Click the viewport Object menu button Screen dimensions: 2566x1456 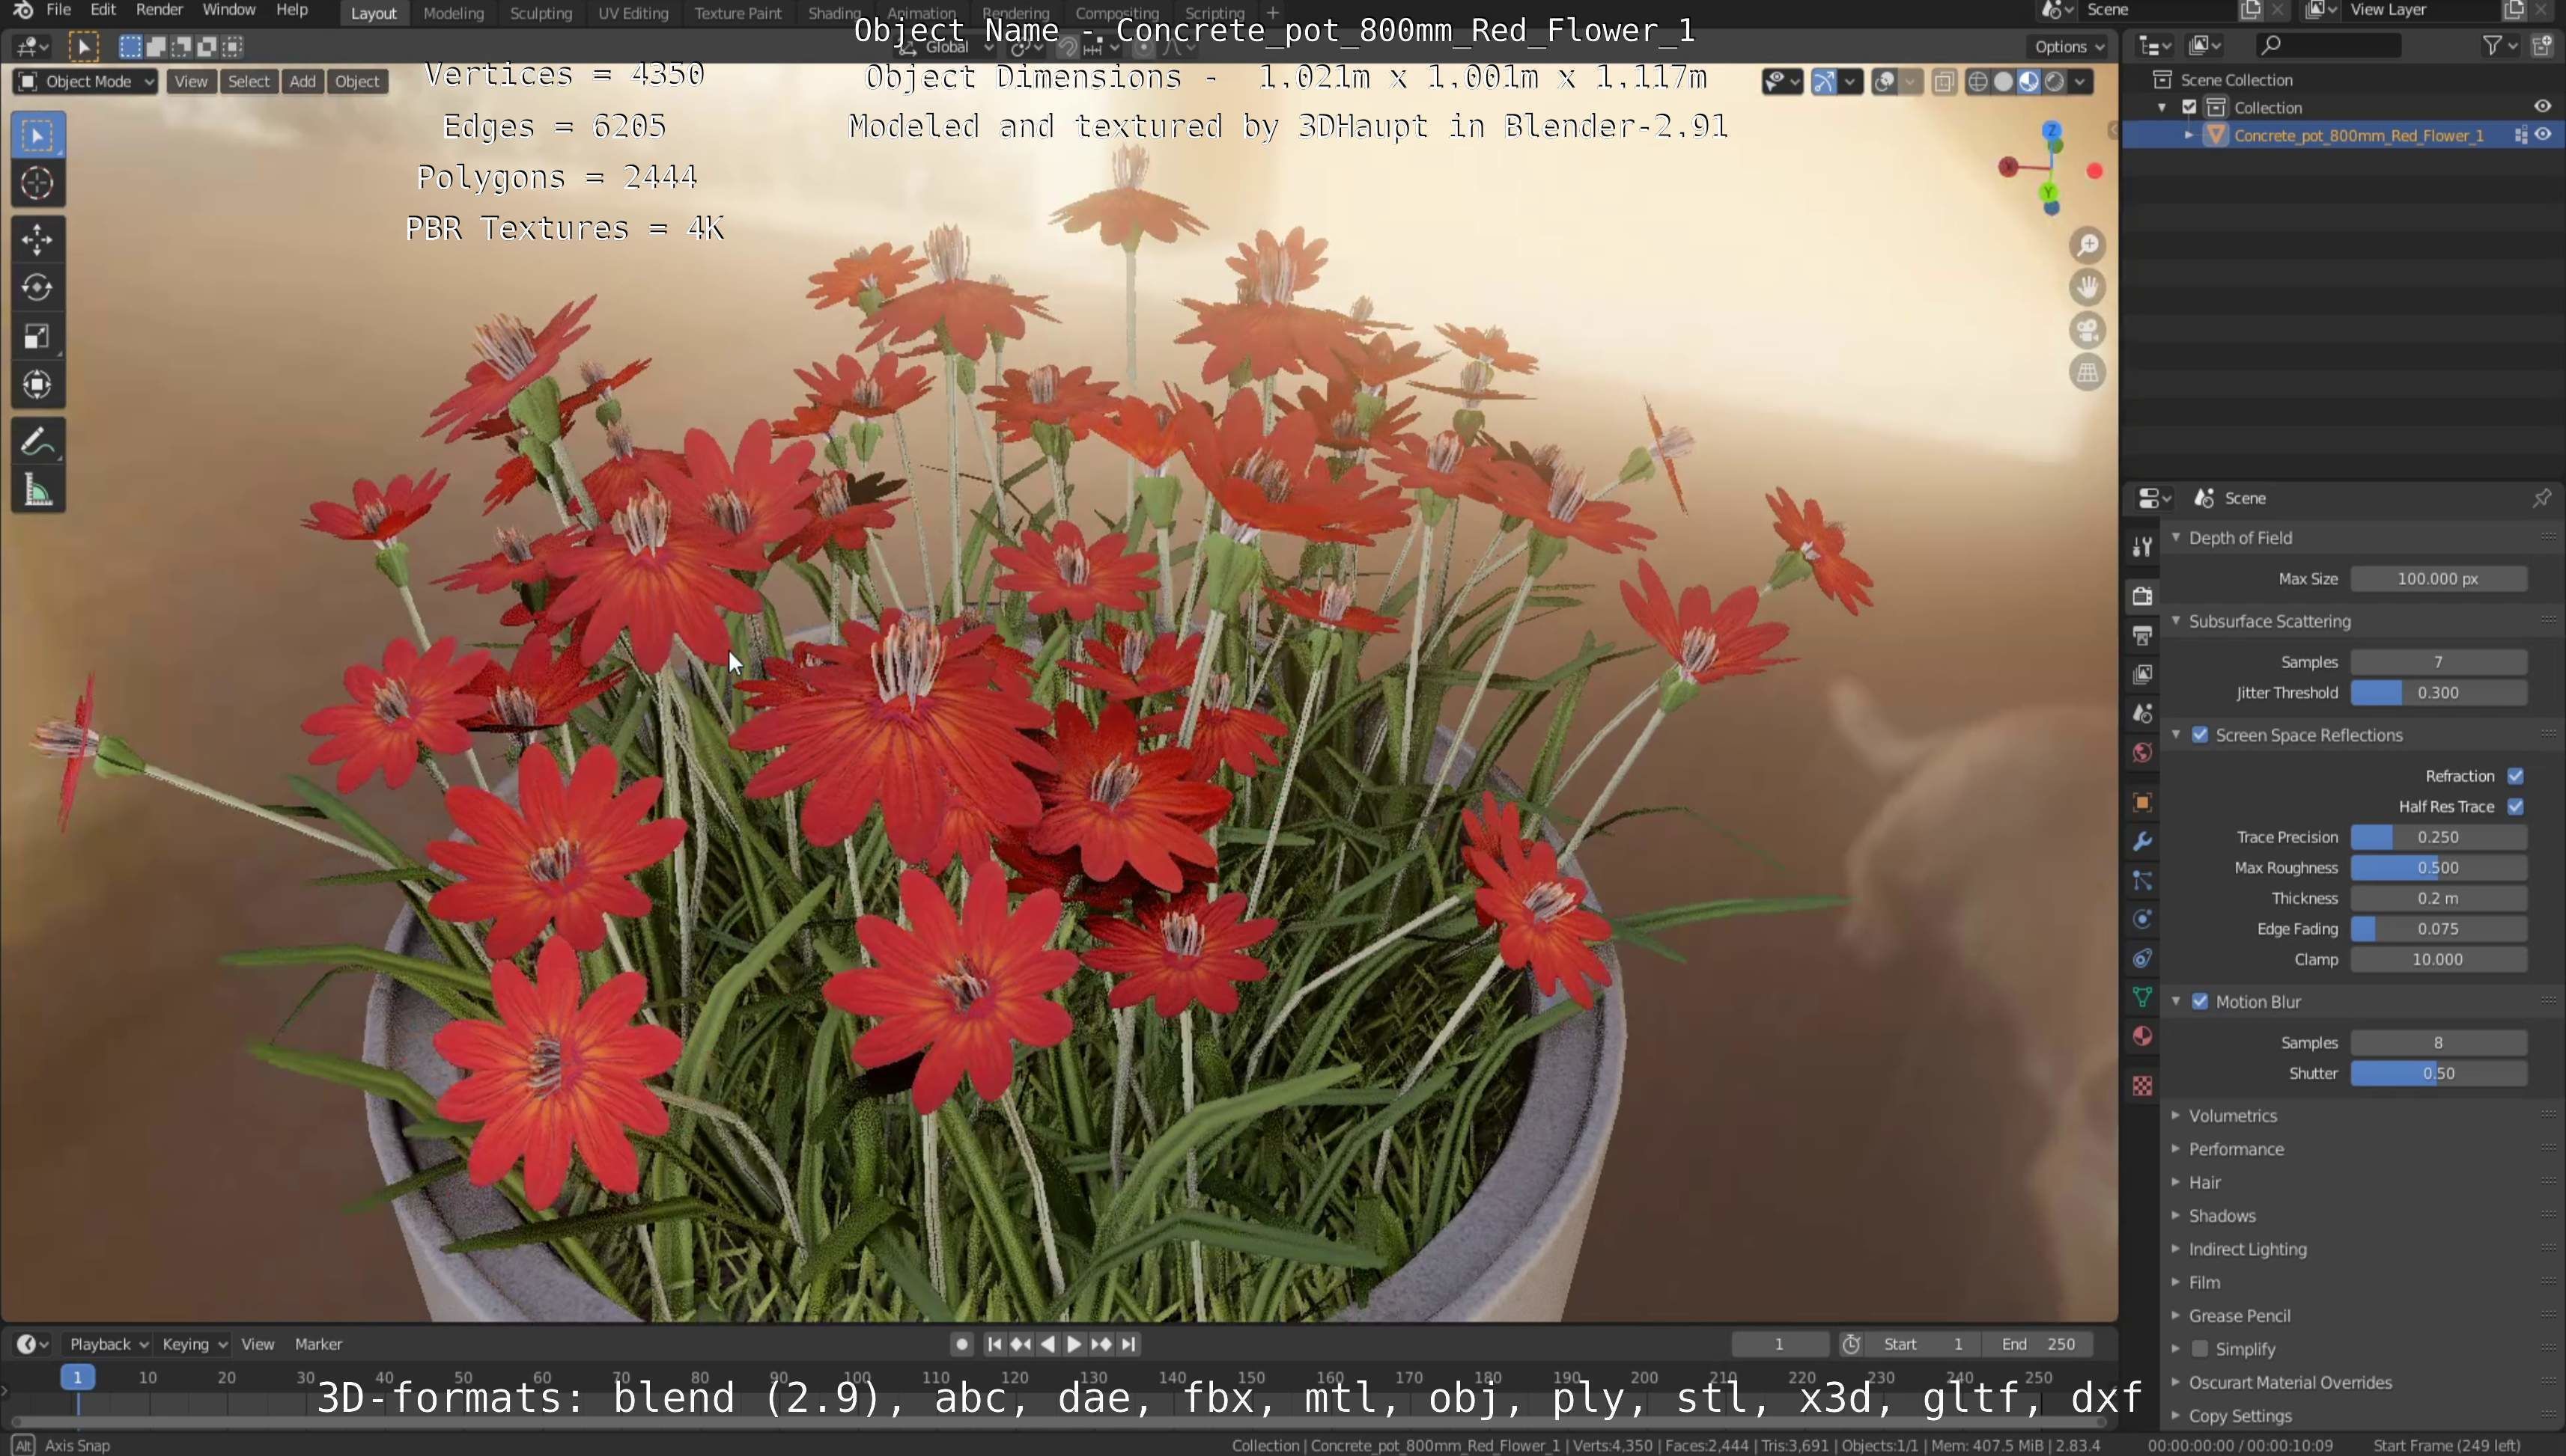tap(356, 82)
